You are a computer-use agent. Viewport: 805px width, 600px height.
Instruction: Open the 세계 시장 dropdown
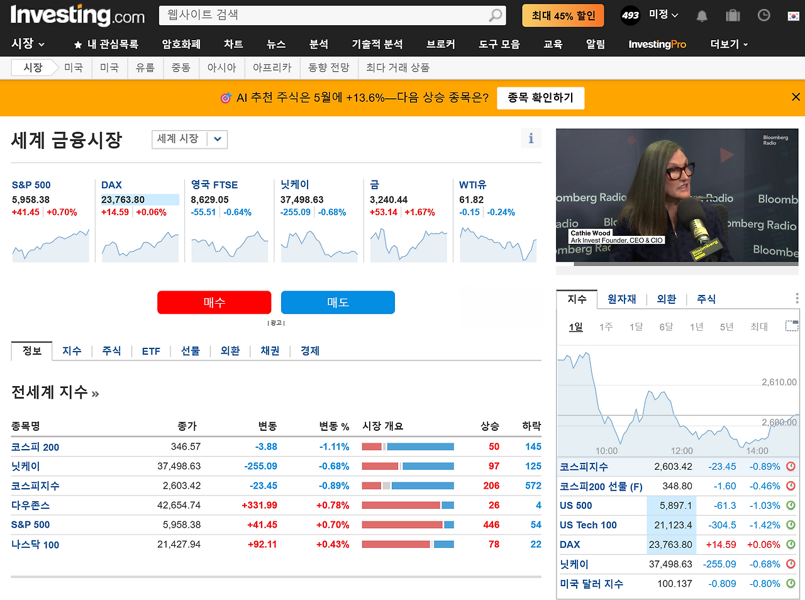click(189, 139)
